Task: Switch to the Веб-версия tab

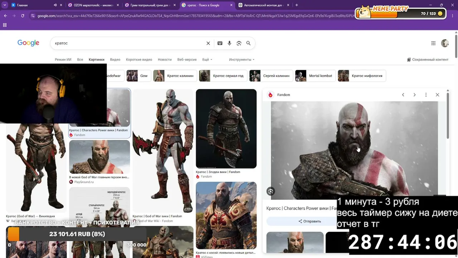Action: tap(187, 59)
